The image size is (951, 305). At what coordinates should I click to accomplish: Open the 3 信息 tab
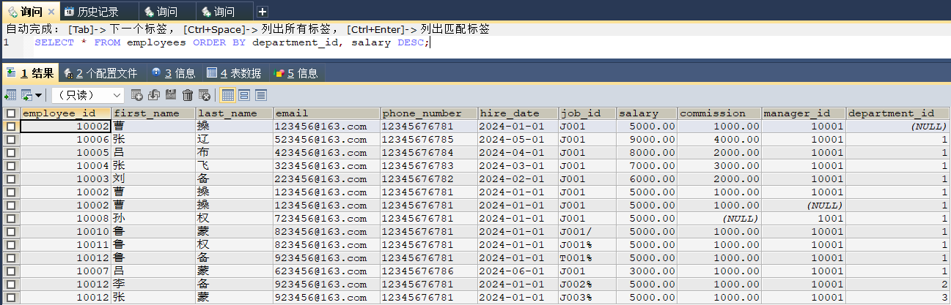[x=173, y=73]
